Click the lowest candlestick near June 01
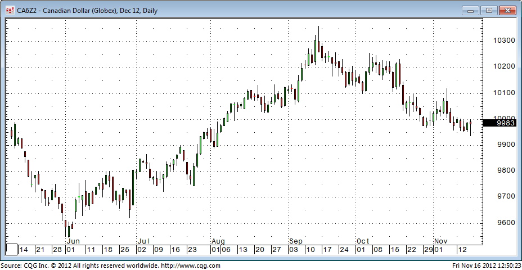This screenshot has width=522, height=270. click(x=68, y=231)
